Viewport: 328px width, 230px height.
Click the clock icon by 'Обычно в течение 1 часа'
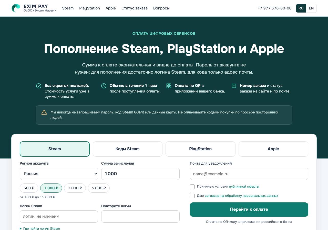104,86
